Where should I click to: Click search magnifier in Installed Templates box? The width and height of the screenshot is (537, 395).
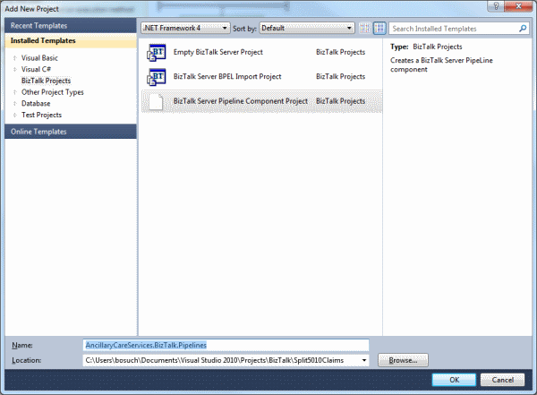524,29
